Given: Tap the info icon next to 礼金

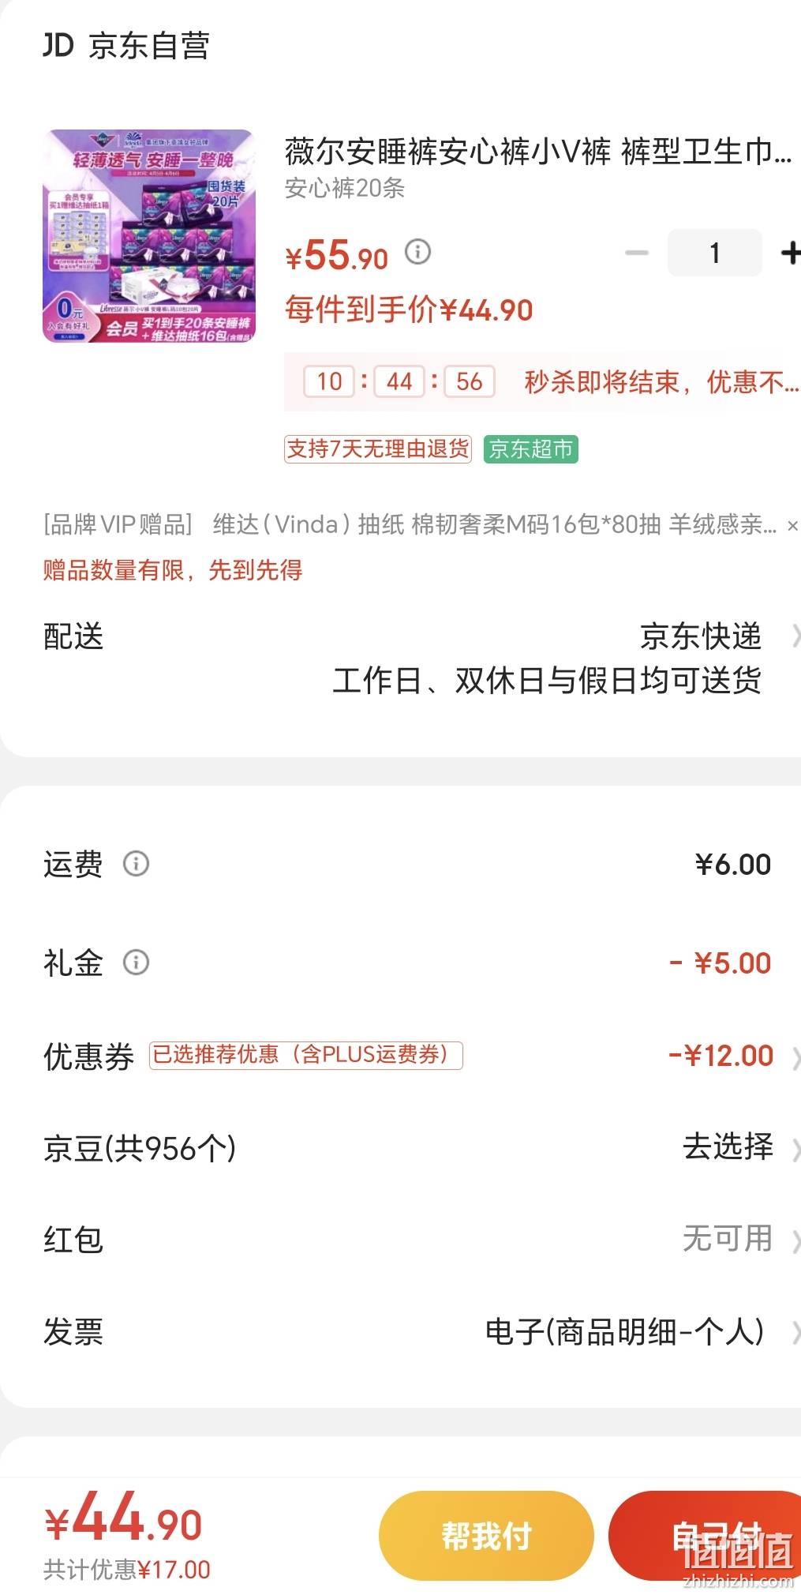Looking at the screenshot, I should pos(136,962).
